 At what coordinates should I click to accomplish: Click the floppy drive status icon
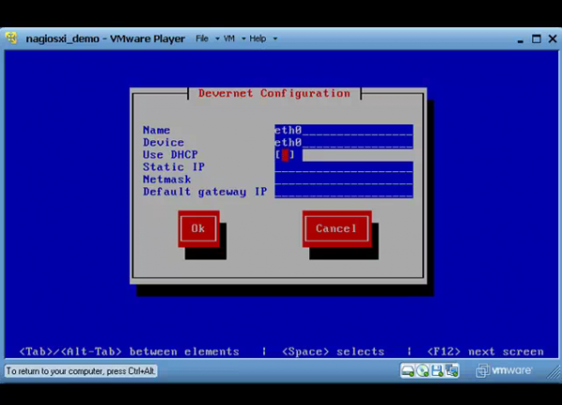pos(436,371)
